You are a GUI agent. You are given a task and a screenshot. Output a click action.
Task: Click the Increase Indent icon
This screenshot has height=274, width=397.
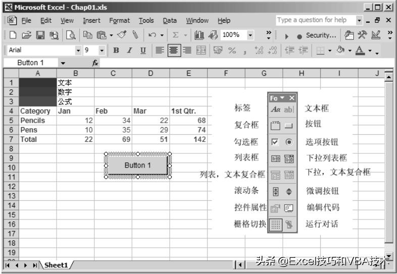pyautogui.click(x=303, y=50)
